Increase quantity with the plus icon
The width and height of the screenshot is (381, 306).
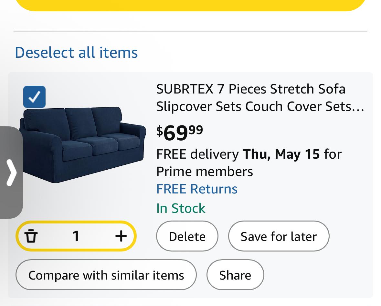point(121,236)
